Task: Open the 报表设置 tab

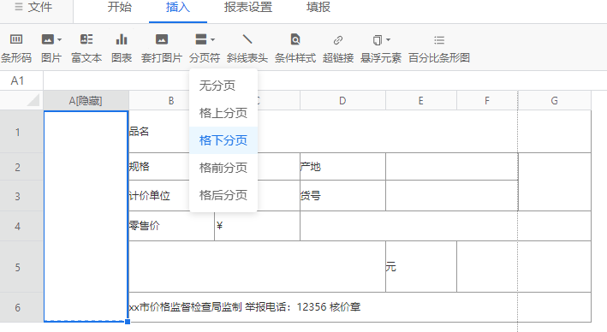Action: pos(247,8)
